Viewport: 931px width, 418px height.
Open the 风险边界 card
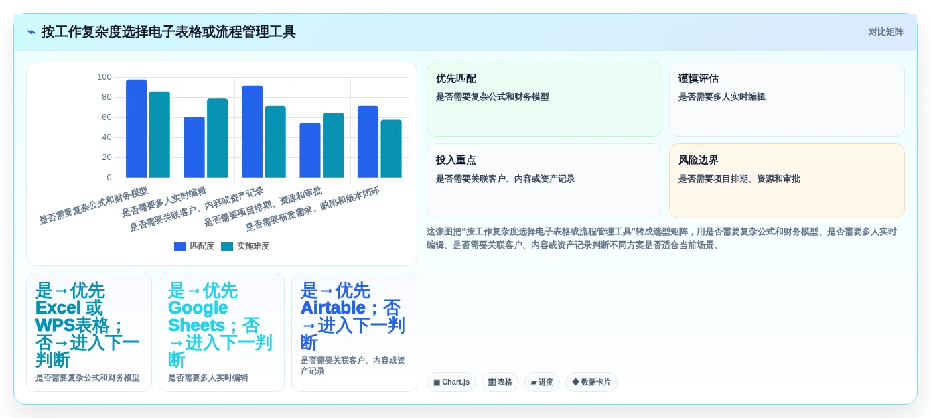[787, 181]
